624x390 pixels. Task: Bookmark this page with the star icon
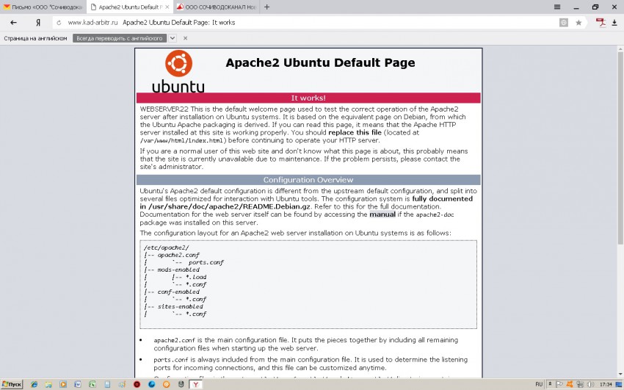coord(578,23)
